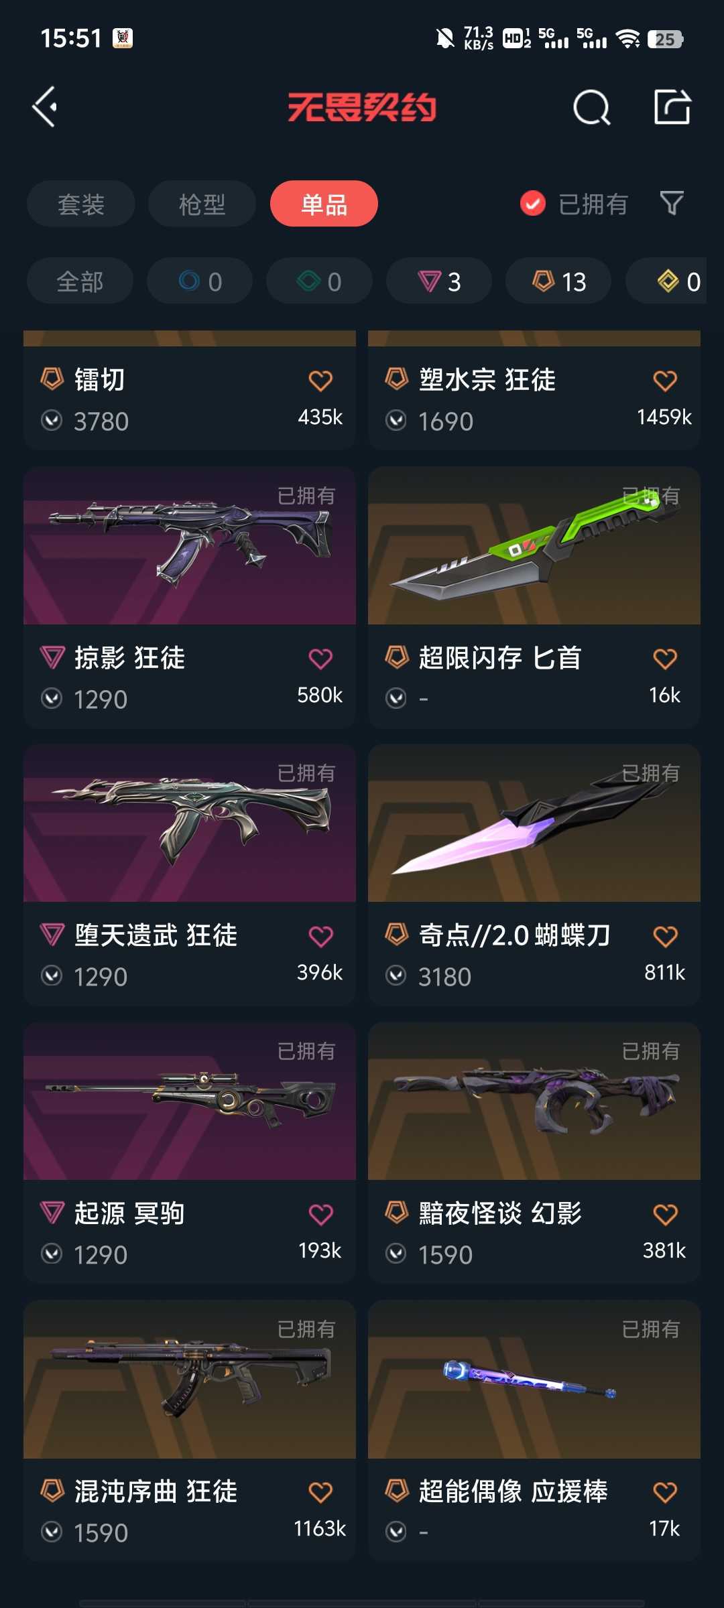Switch to the 套装 tab
The image size is (724, 1608).
(x=81, y=204)
